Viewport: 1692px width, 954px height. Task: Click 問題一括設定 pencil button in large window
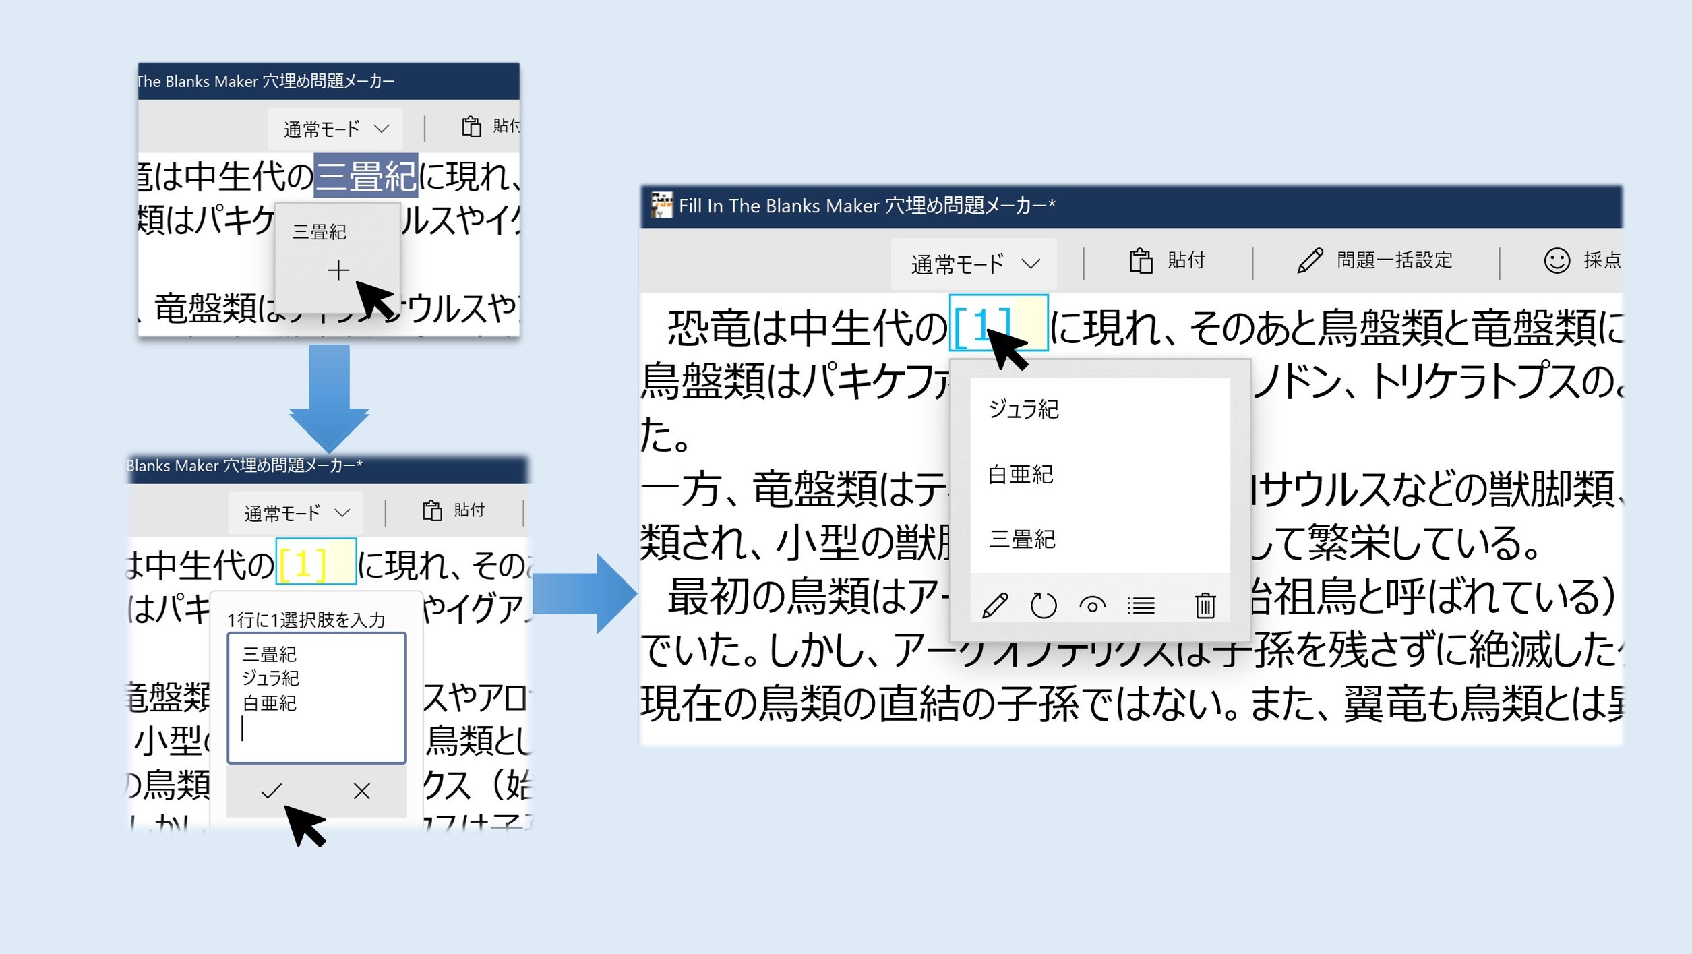coord(1375,260)
